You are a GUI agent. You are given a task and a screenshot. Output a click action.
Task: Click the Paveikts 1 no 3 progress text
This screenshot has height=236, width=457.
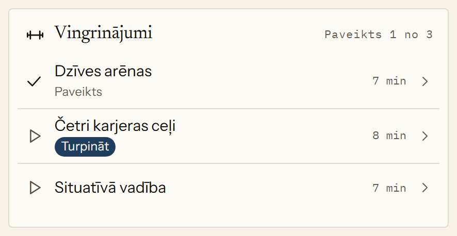click(x=379, y=35)
